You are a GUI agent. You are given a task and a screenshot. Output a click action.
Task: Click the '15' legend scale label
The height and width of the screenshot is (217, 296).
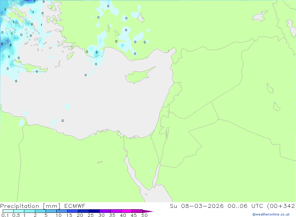tap(69, 215)
